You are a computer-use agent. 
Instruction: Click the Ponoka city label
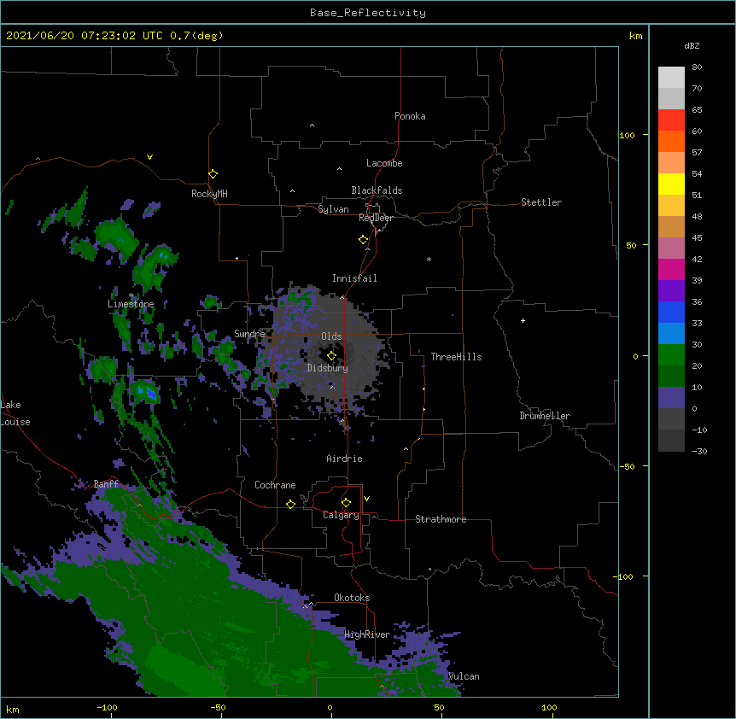click(410, 116)
